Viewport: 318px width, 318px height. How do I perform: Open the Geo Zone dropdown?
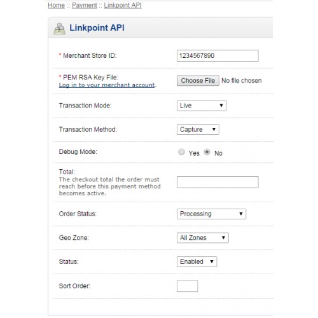tap(203, 238)
